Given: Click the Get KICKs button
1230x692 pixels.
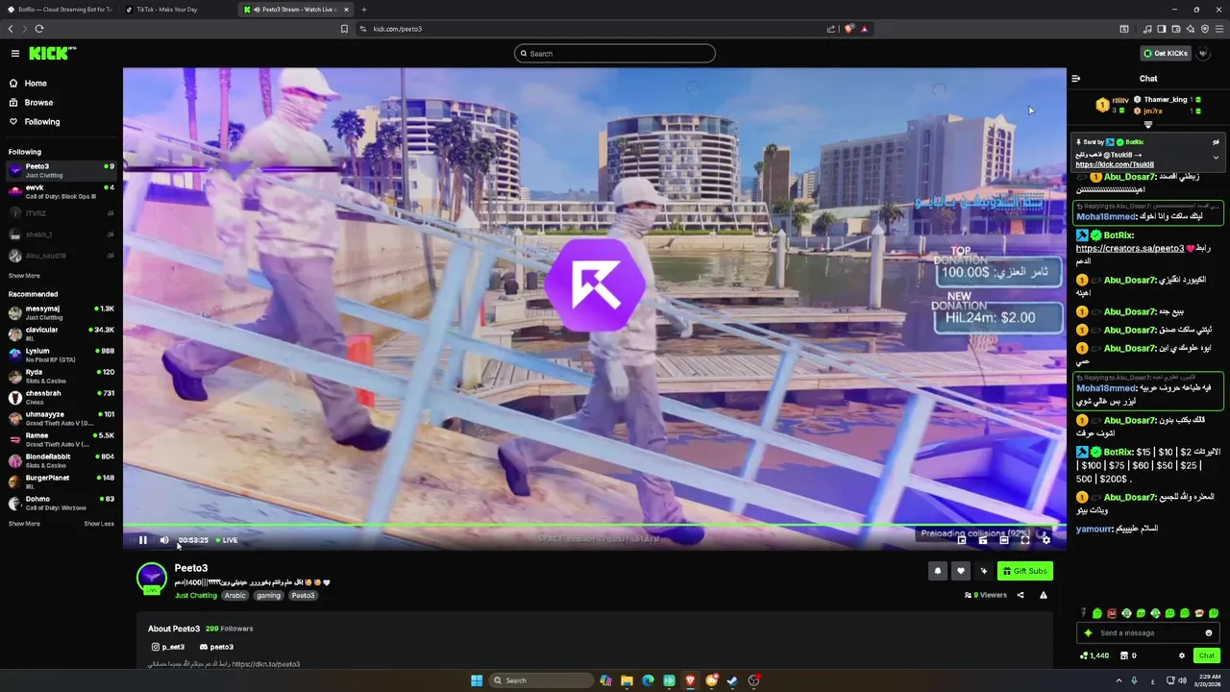Looking at the screenshot, I should (1166, 54).
